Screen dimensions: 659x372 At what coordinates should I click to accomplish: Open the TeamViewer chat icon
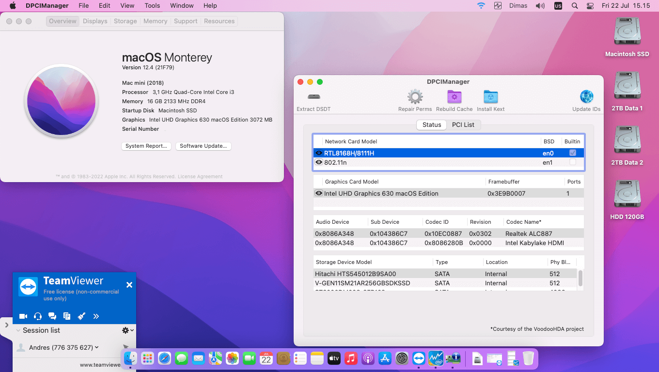tap(52, 316)
